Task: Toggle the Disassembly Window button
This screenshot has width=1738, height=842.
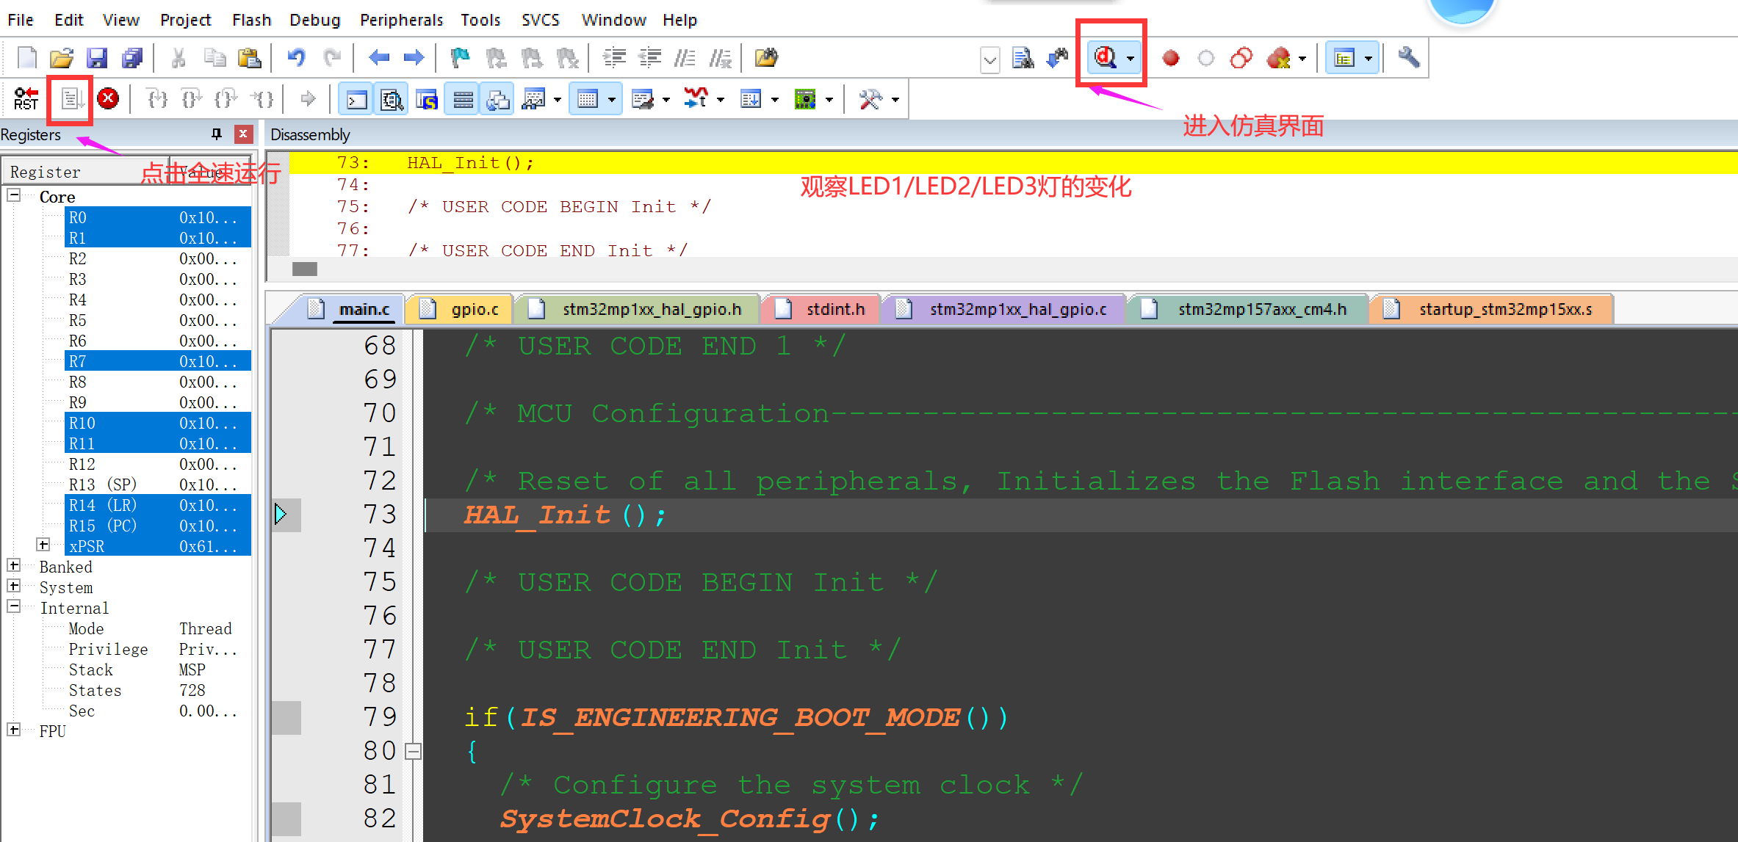Action: coord(392,99)
